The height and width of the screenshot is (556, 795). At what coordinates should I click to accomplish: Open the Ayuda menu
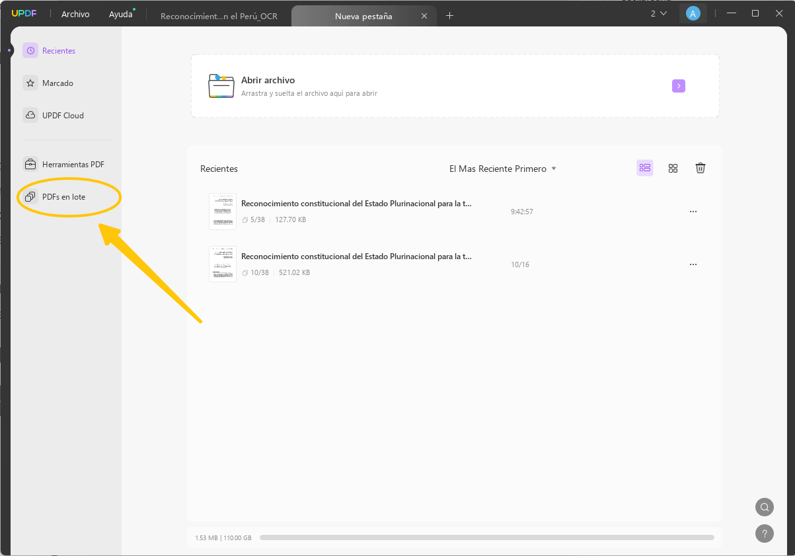(x=121, y=14)
